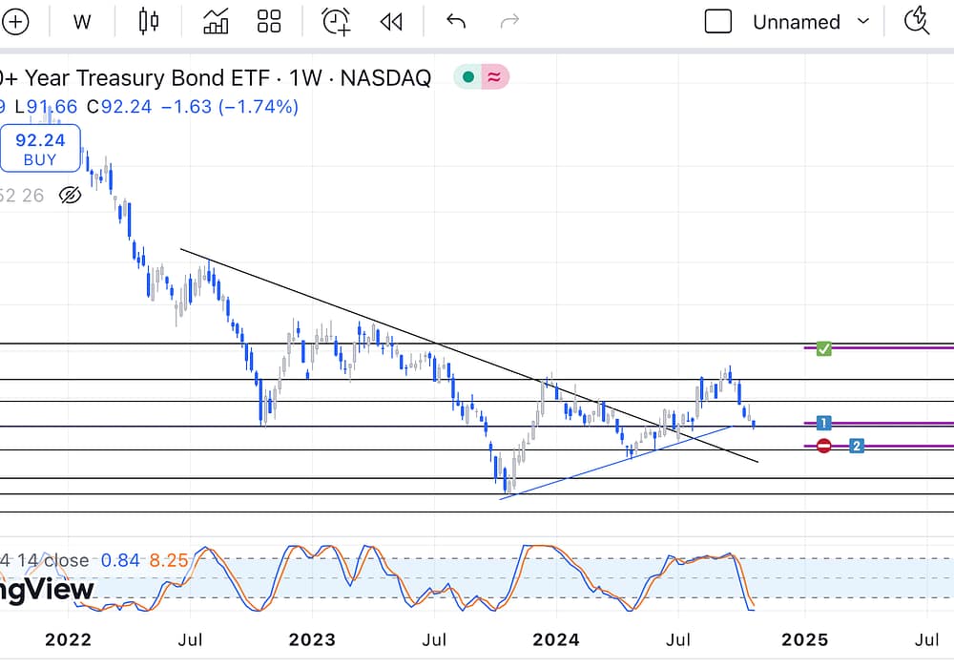This screenshot has height=668, width=954.
Task: Start bar replay with the rewind icon
Action: click(391, 22)
